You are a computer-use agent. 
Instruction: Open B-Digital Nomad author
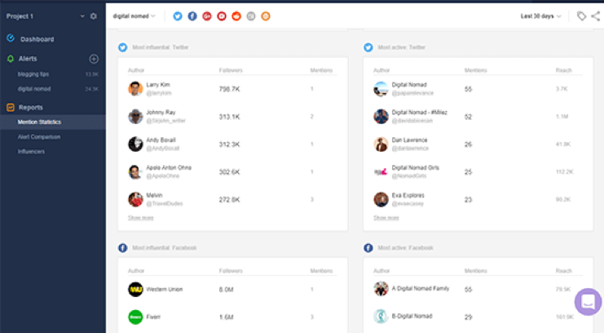pos(412,316)
